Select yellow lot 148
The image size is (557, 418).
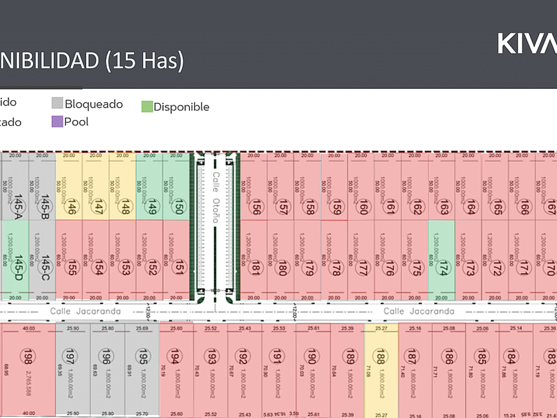coord(123,186)
